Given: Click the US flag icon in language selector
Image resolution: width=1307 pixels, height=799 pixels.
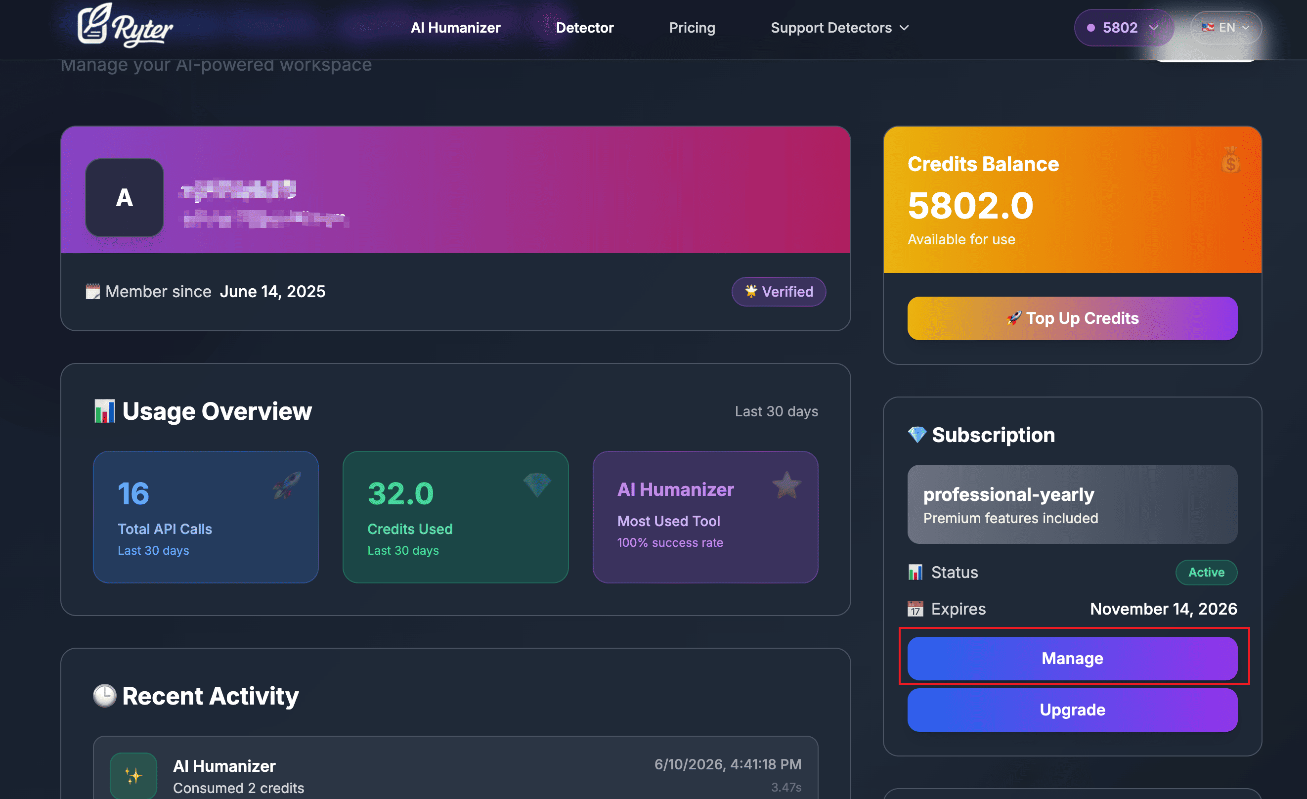Looking at the screenshot, I should pos(1208,27).
